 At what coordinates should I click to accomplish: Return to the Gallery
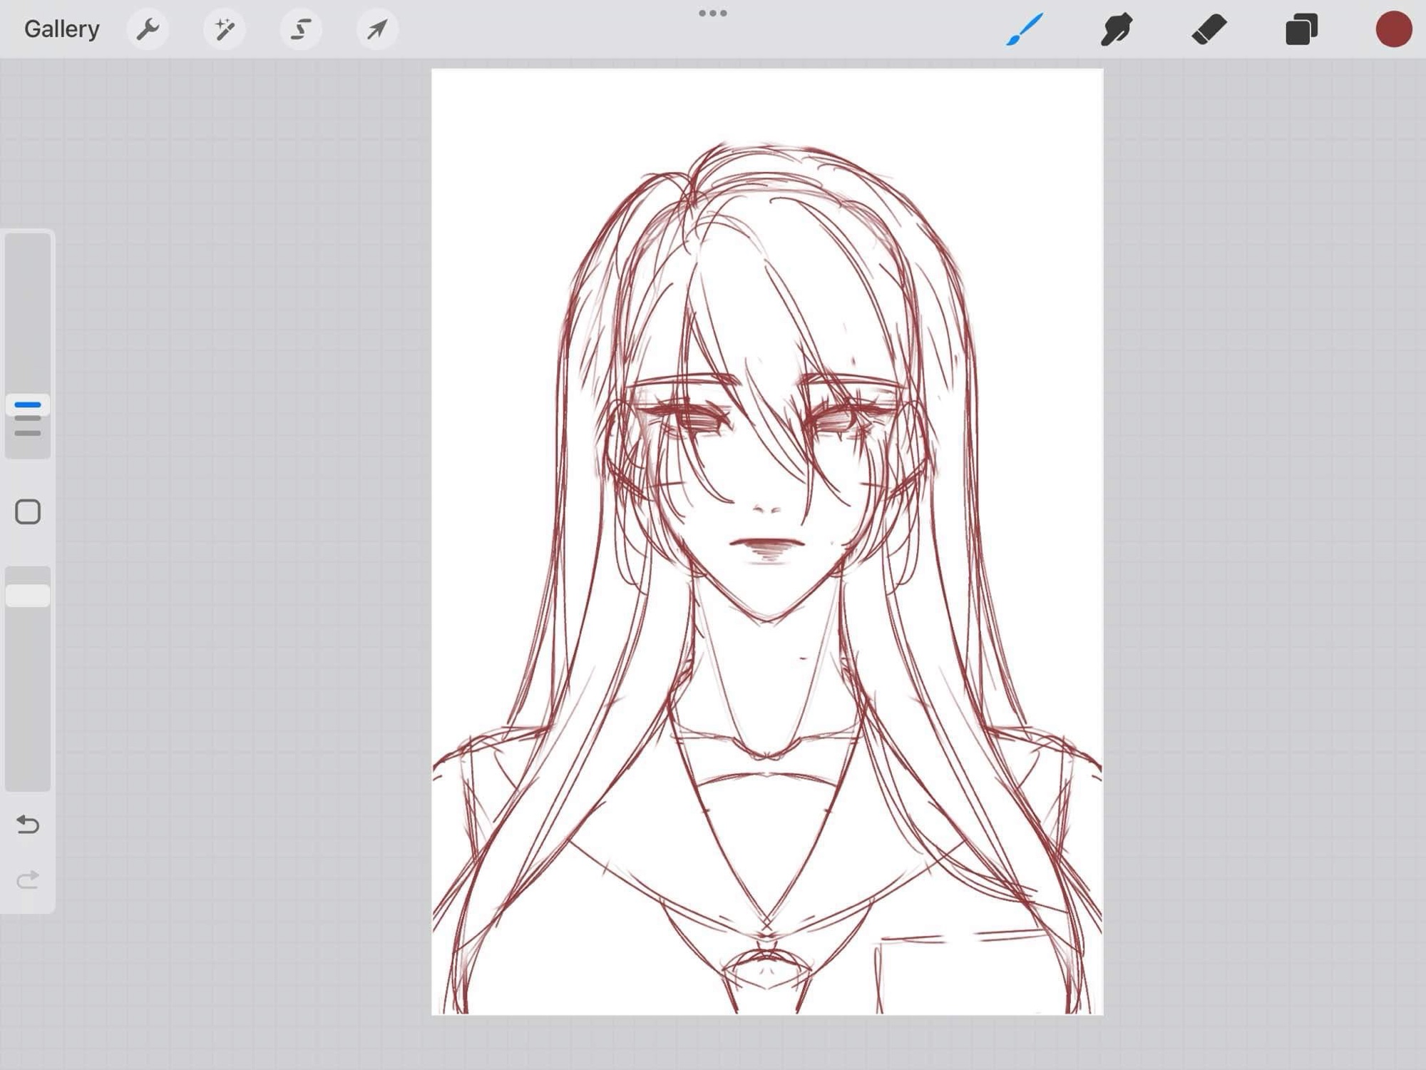tap(61, 29)
